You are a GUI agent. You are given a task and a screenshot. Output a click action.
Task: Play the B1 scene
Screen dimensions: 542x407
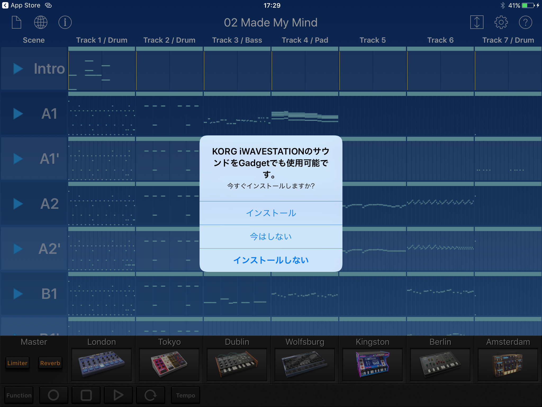pos(18,294)
